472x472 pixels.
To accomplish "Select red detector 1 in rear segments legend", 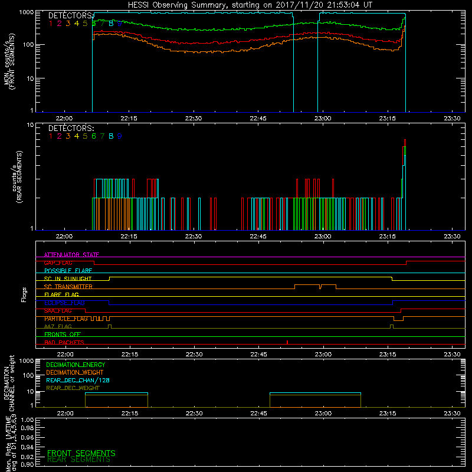I will click(51, 136).
